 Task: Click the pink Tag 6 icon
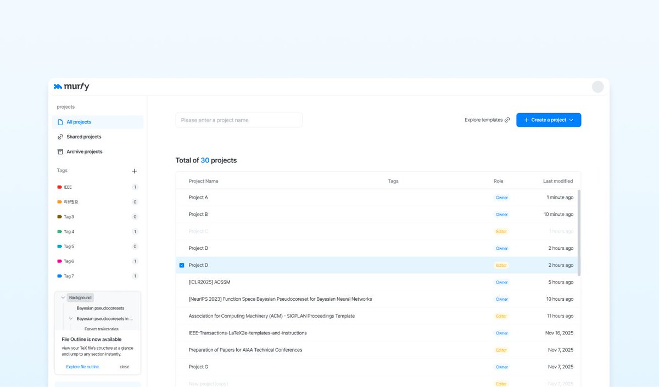59,261
